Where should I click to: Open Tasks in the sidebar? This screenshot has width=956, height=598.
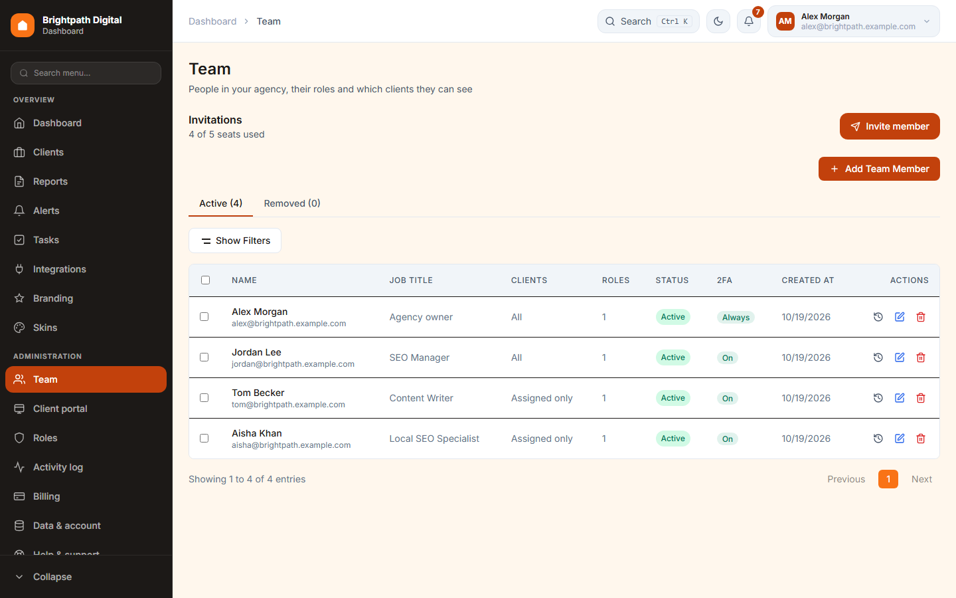tap(86, 240)
